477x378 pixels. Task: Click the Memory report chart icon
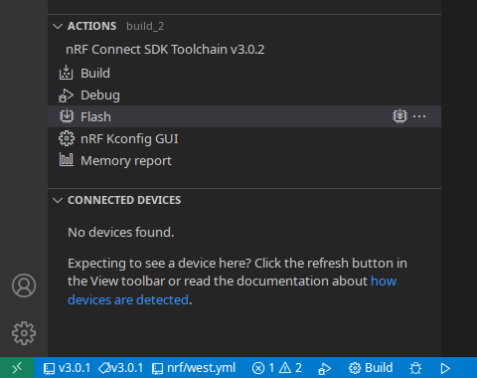[67, 160]
